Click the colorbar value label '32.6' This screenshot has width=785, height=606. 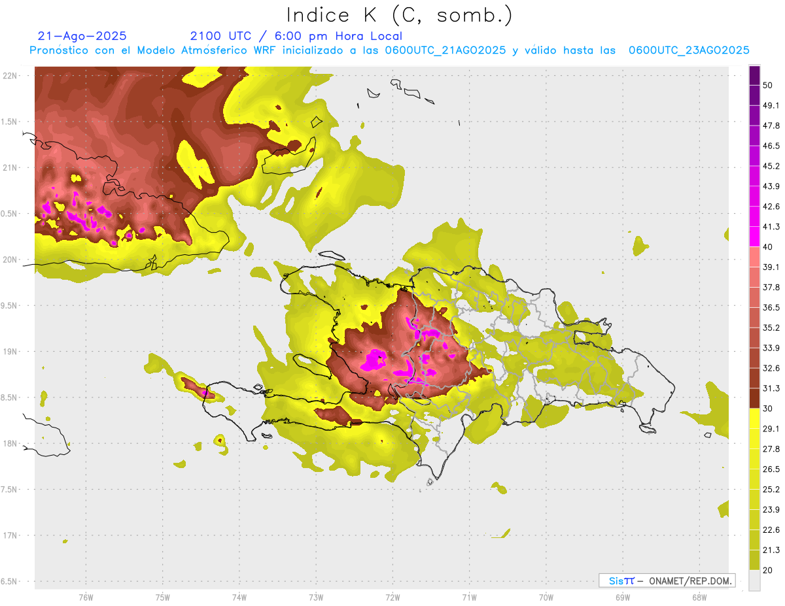772,368
